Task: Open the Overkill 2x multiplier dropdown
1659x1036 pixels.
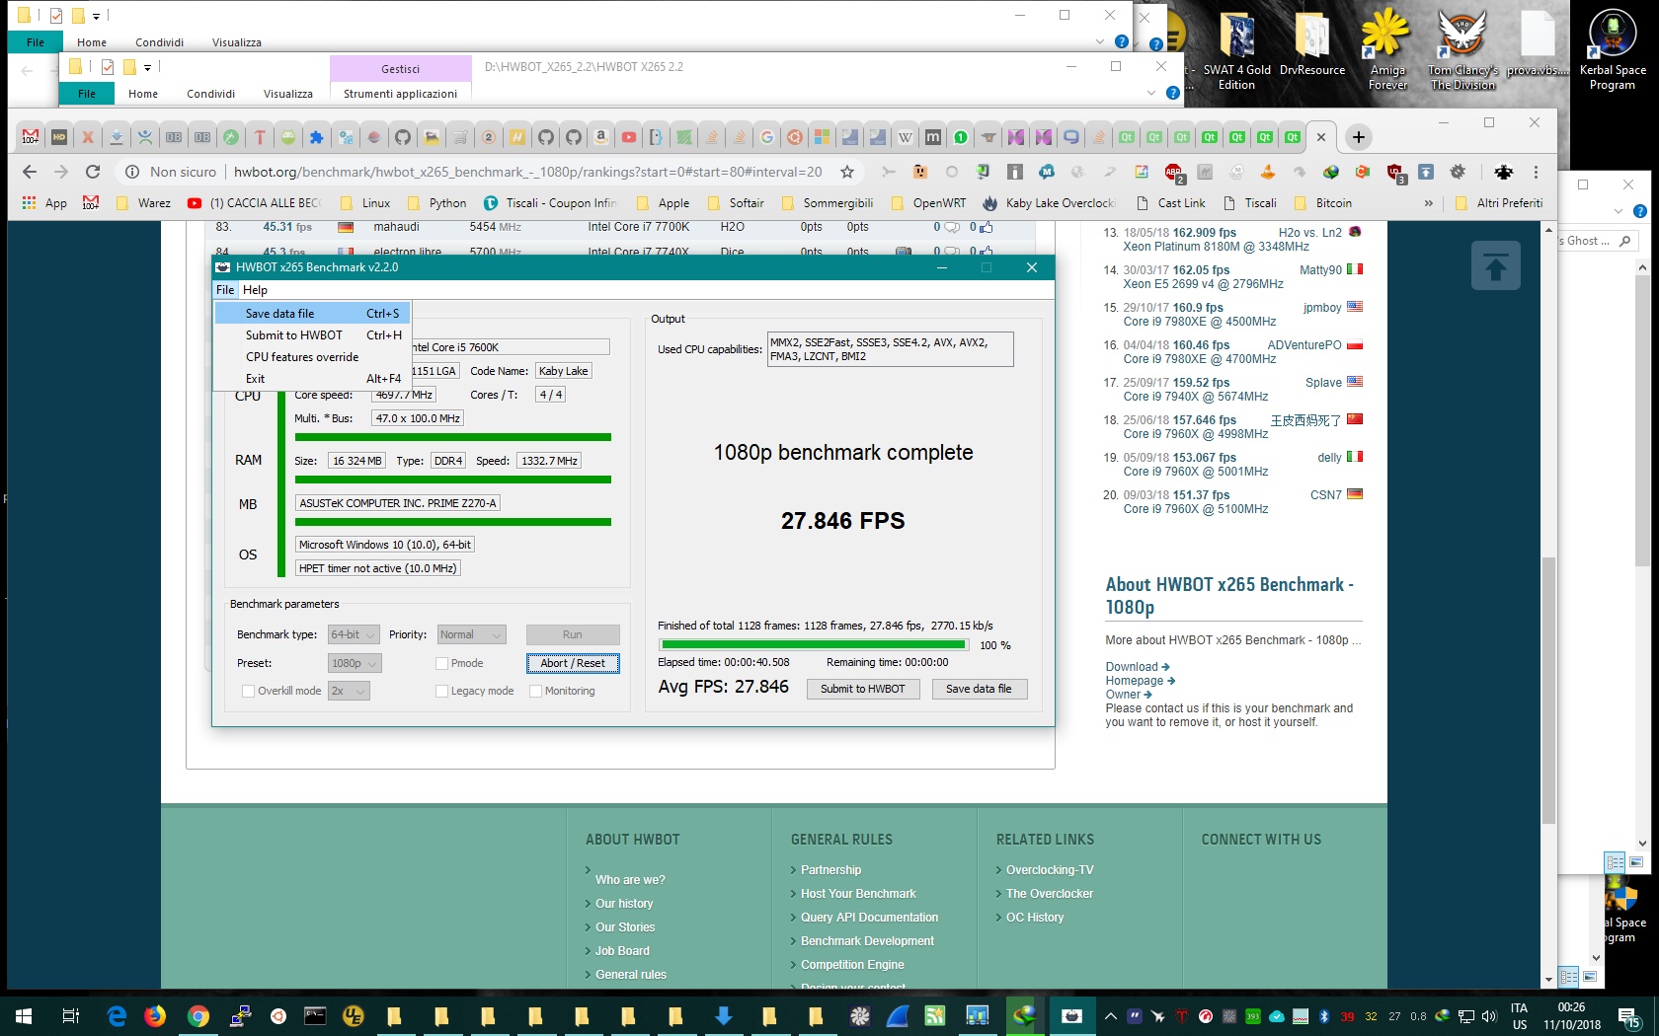Action: pyautogui.click(x=349, y=691)
